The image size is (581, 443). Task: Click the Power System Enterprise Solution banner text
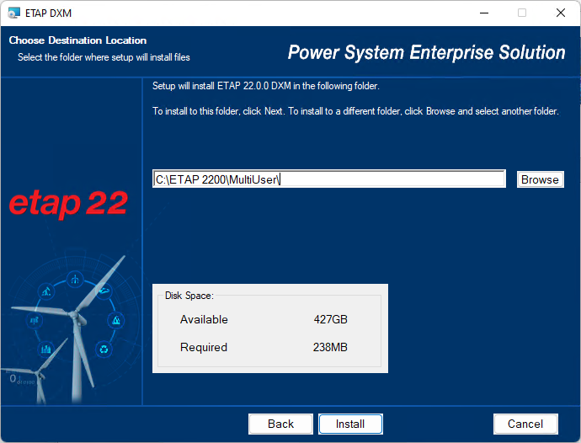426,52
